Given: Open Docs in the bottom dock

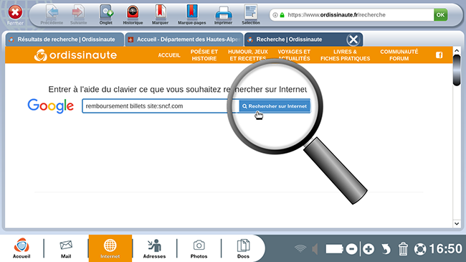Looking at the screenshot, I should point(243,248).
